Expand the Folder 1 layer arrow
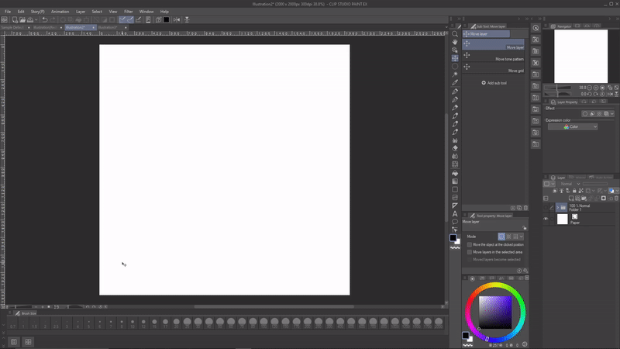 click(557, 207)
